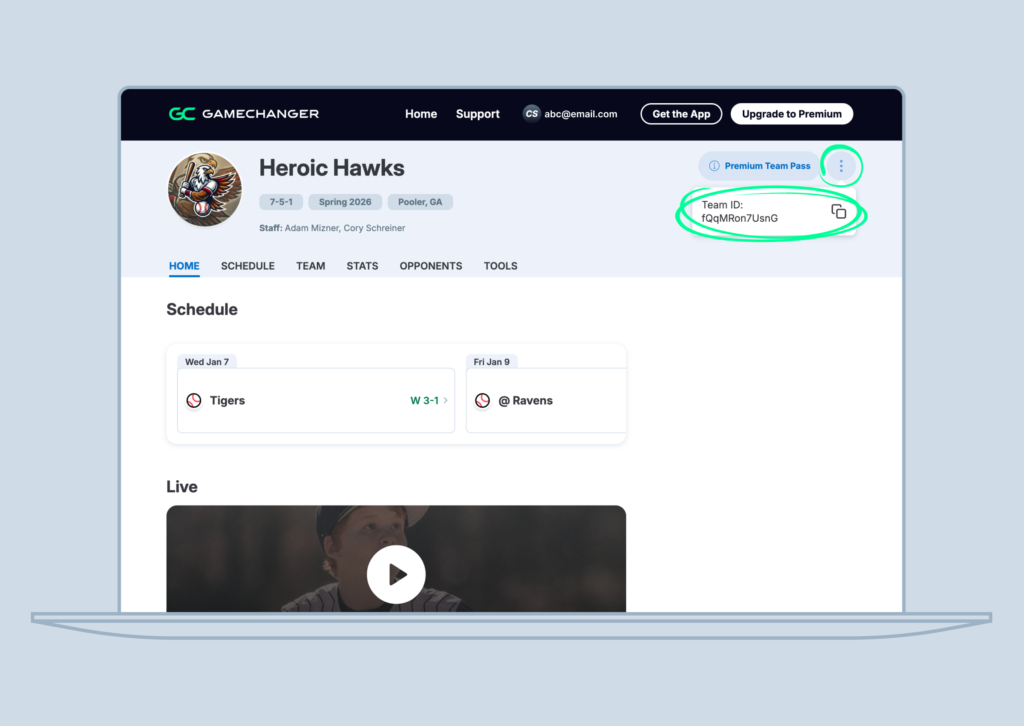Image resolution: width=1024 pixels, height=726 pixels.
Task: Open the STATS tab
Action: pyautogui.click(x=362, y=266)
